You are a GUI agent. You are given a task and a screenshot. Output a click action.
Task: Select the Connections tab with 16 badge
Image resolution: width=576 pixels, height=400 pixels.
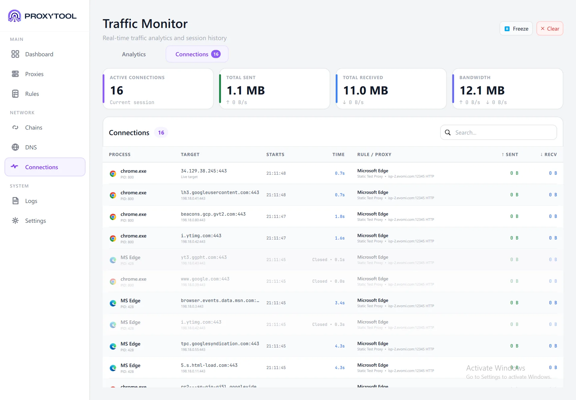pos(197,54)
